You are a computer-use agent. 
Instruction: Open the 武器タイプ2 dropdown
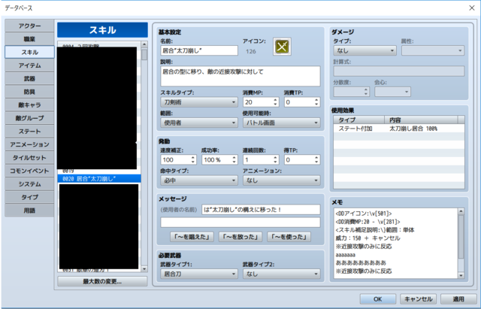[x=282, y=274]
